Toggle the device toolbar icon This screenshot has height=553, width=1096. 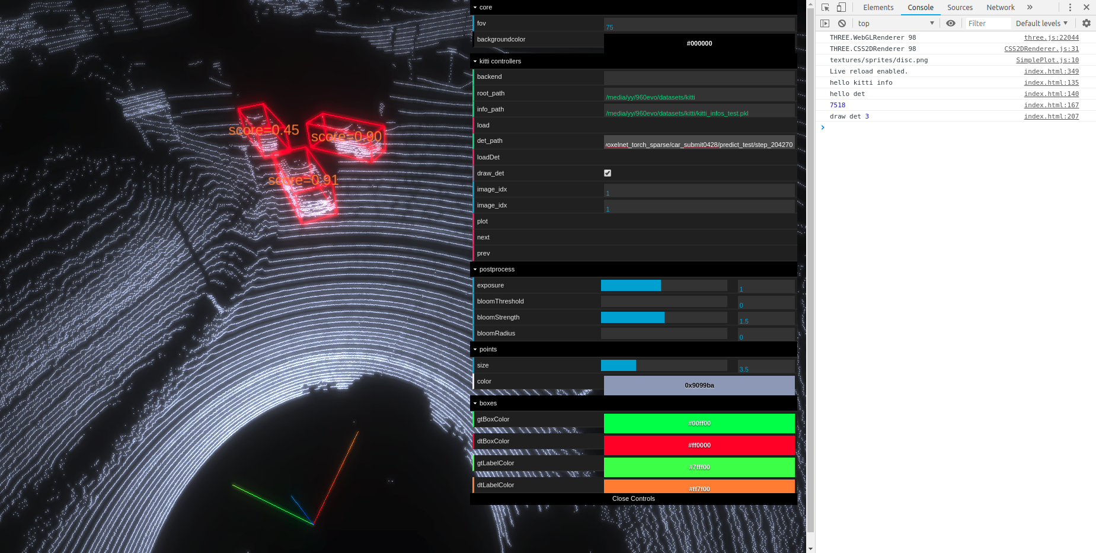[x=841, y=7]
